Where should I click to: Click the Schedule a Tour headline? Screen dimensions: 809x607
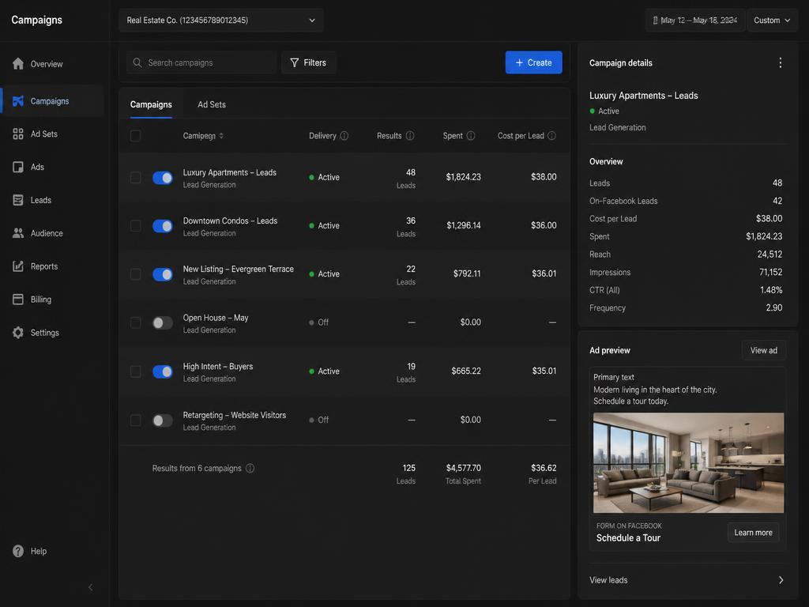[628, 537]
